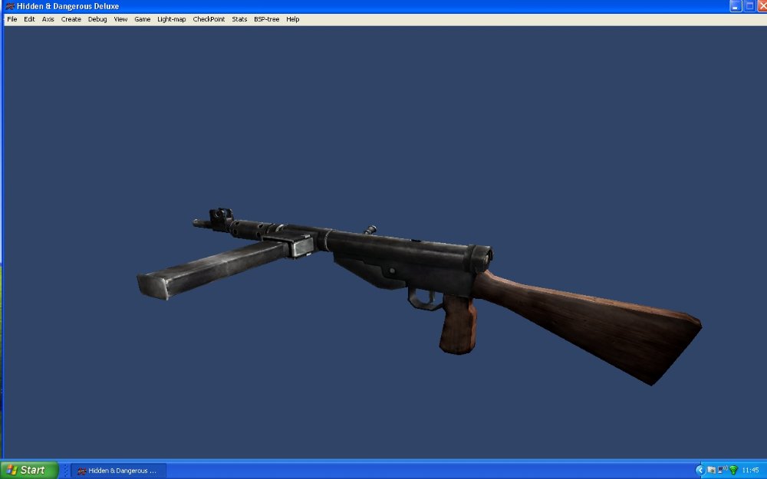This screenshot has height=479, width=767.
Task: Open the CheckPoint menu
Action: 209,19
